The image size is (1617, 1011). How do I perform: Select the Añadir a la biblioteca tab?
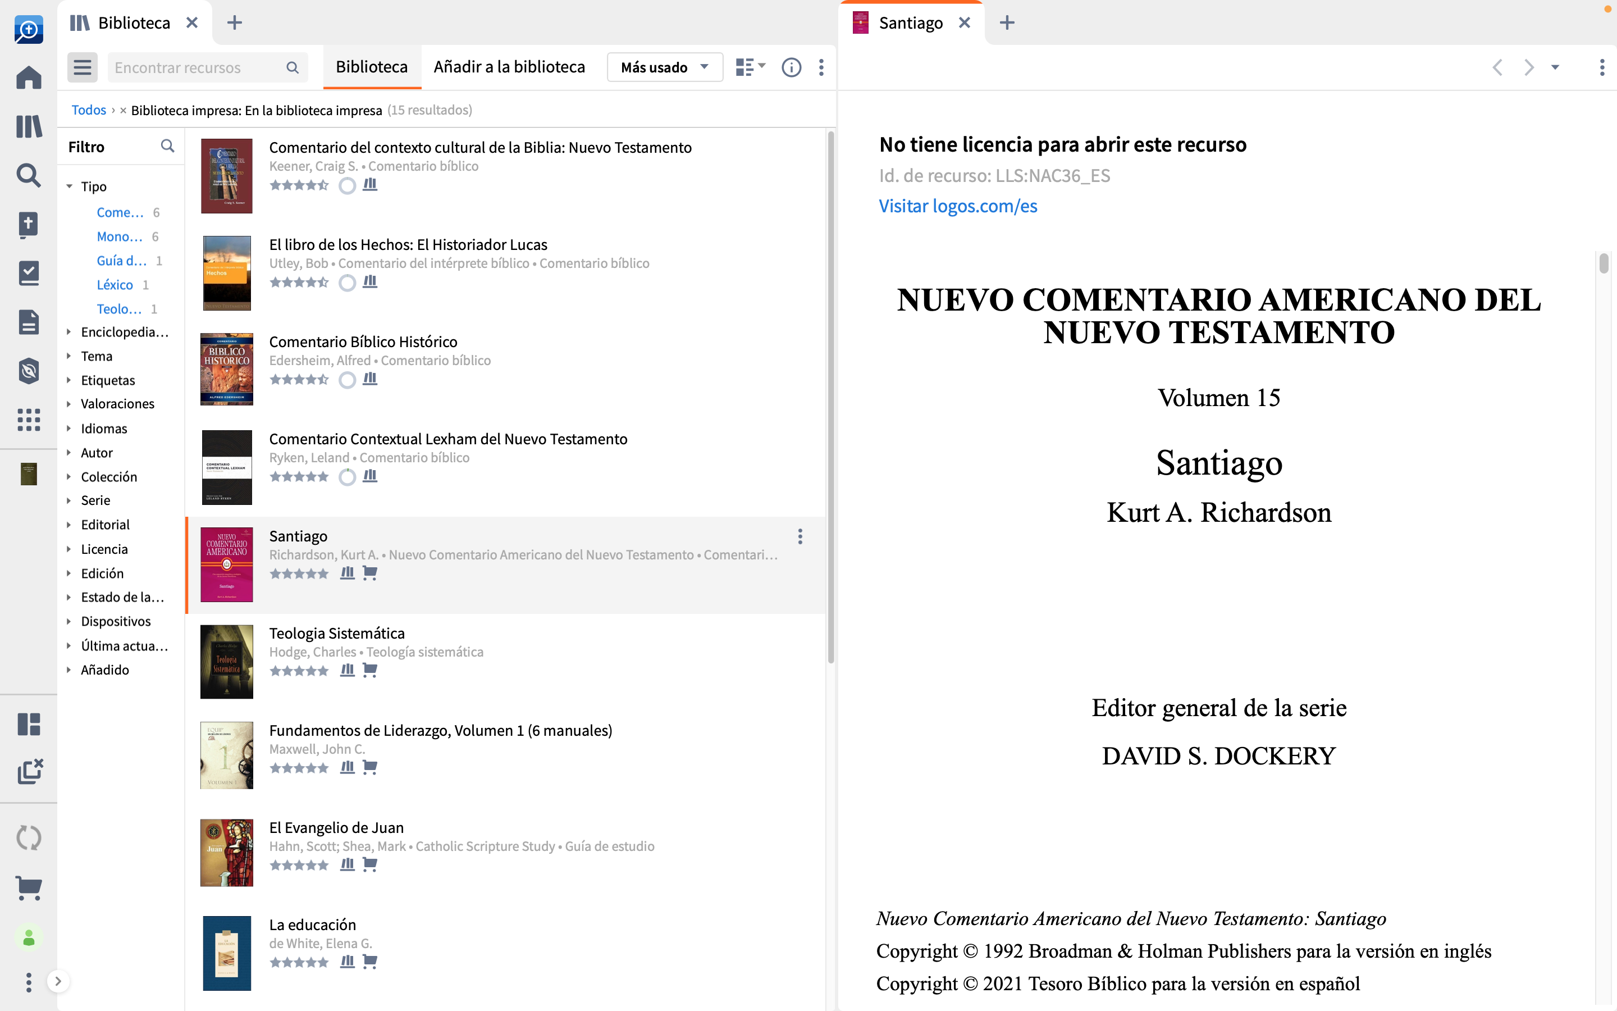pos(509,67)
